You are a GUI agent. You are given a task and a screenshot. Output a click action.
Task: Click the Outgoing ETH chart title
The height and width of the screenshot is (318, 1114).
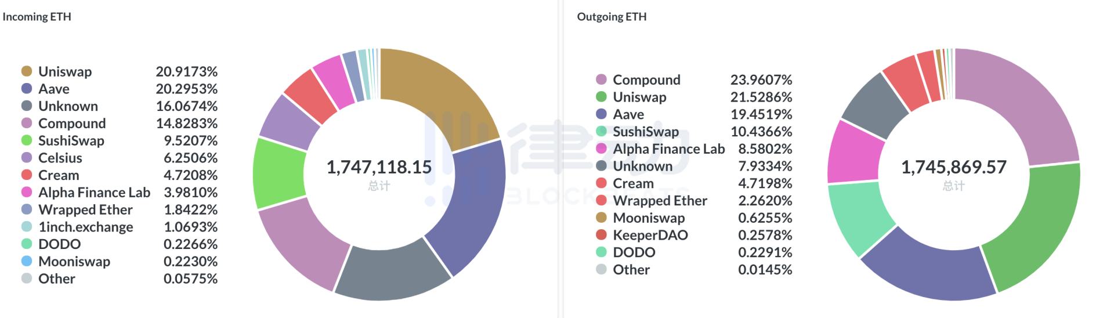tap(612, 17)
